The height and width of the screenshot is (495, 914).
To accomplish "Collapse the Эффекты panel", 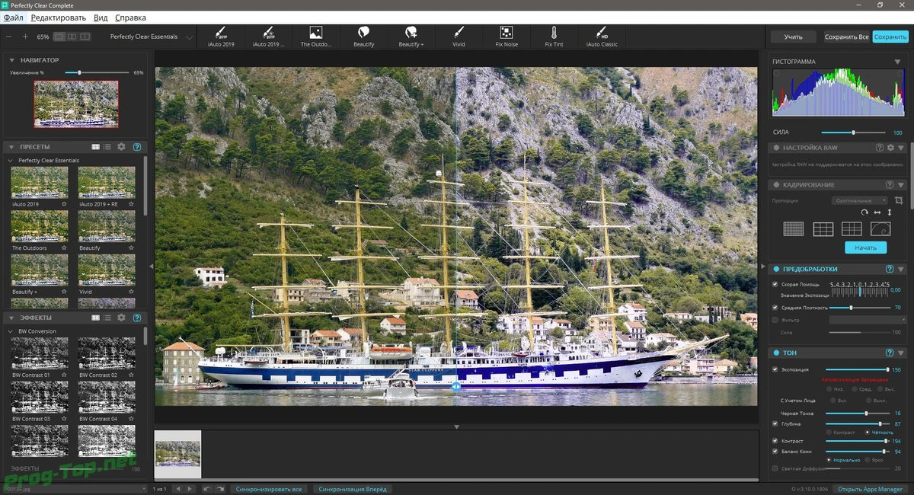I will click(x=13, y=318).
